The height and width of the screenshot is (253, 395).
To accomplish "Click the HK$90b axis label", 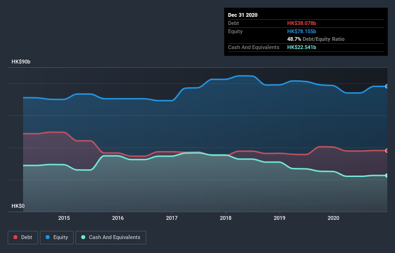I will coord(21,62).
